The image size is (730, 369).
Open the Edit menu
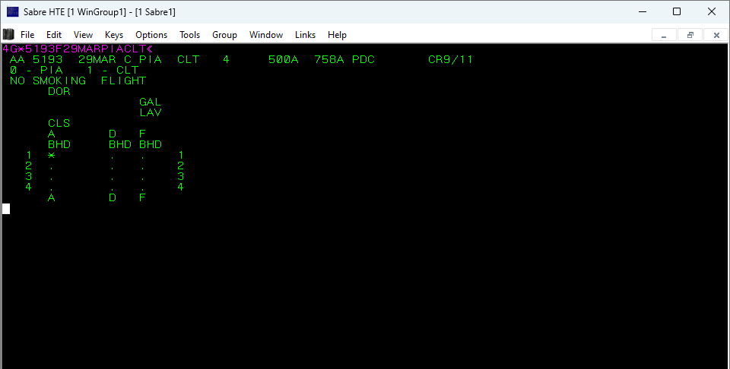pos(54,35)
